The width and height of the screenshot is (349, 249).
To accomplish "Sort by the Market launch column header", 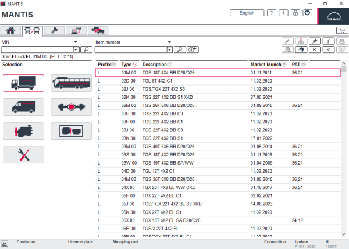I will point(268,65).
